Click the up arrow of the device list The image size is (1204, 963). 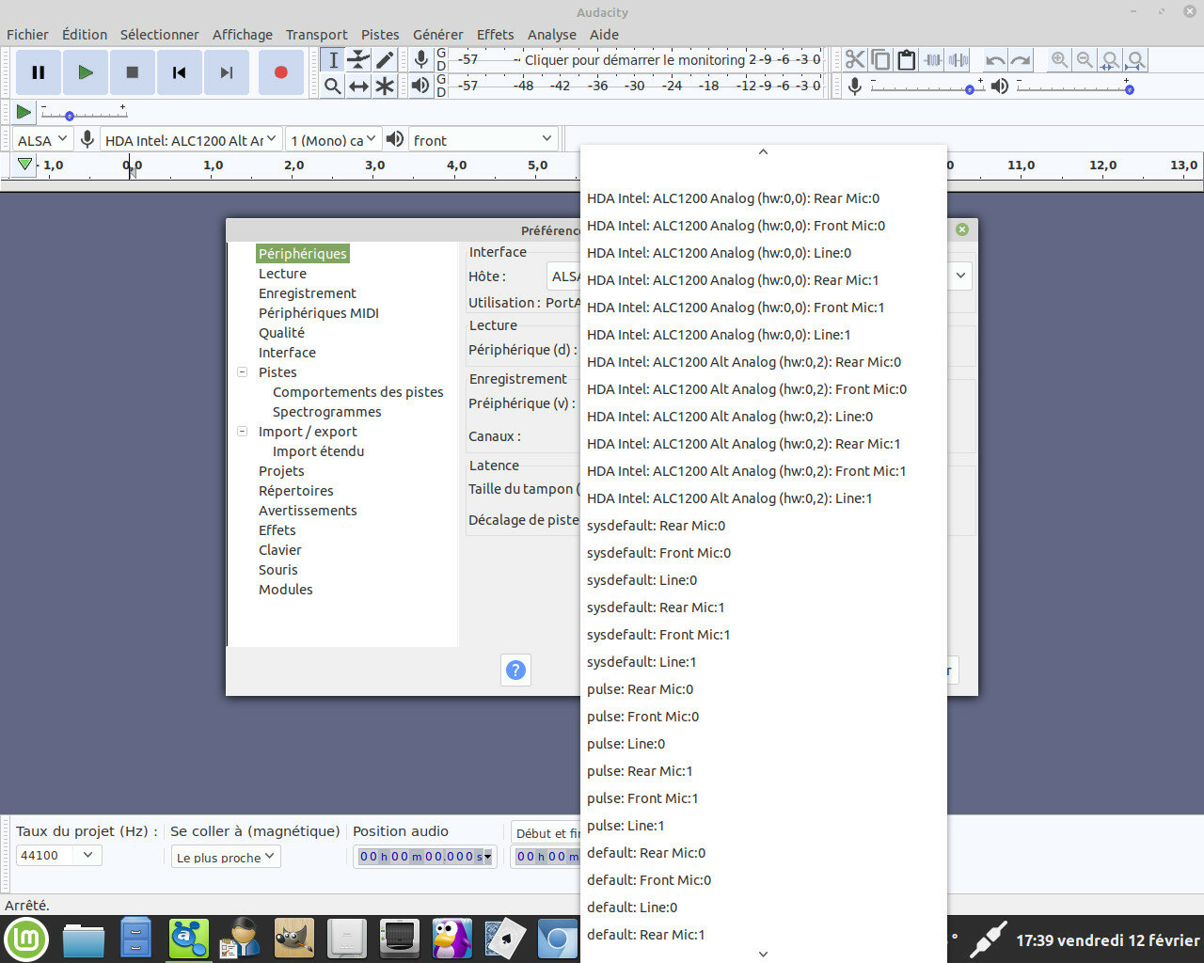[763, 151]
